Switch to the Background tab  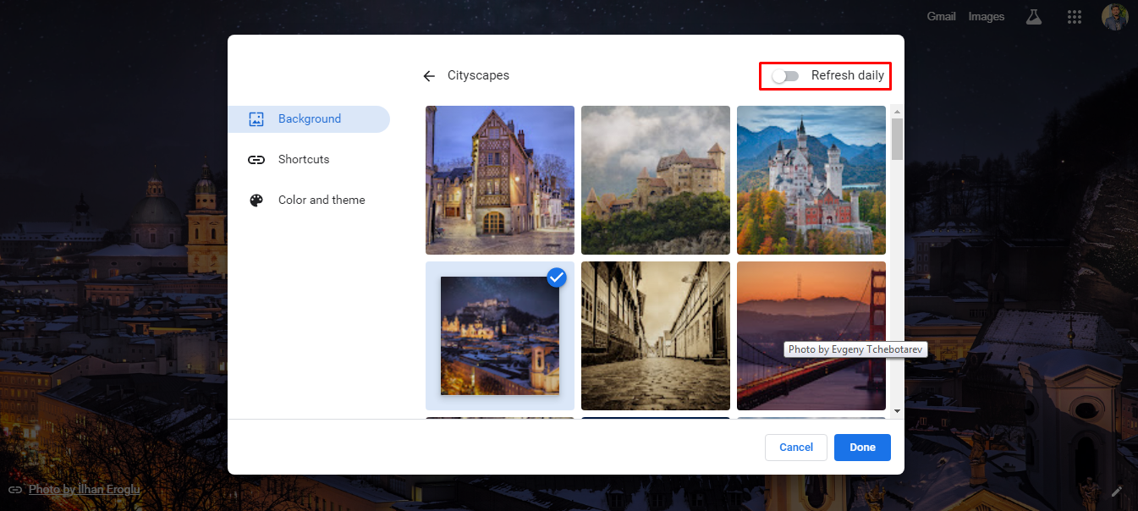[x=309, y=119]
